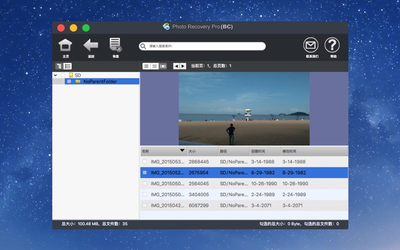Open the Help (帮助) question mark icon
Image resolution: width=400 pixels, height=250 pixels.
[332, 45]
